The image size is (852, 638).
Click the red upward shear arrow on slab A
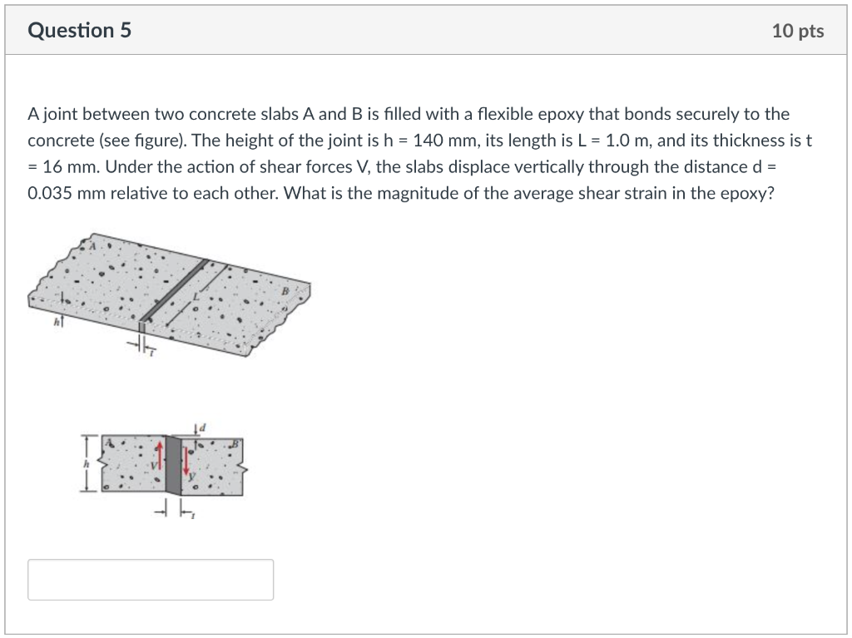click(x=160, y=456)
